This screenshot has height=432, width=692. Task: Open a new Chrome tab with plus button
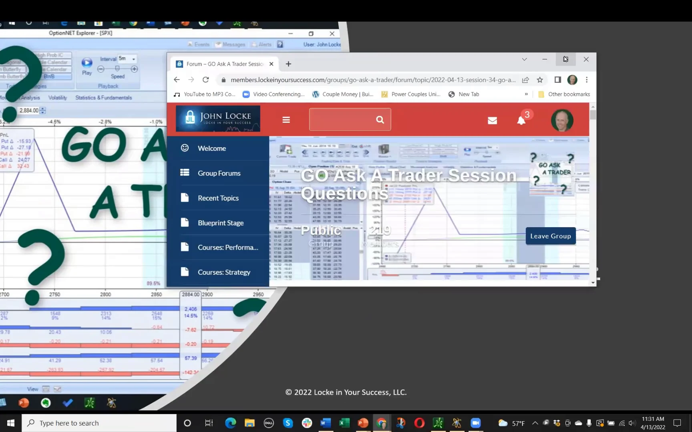[x=288, y=64]
